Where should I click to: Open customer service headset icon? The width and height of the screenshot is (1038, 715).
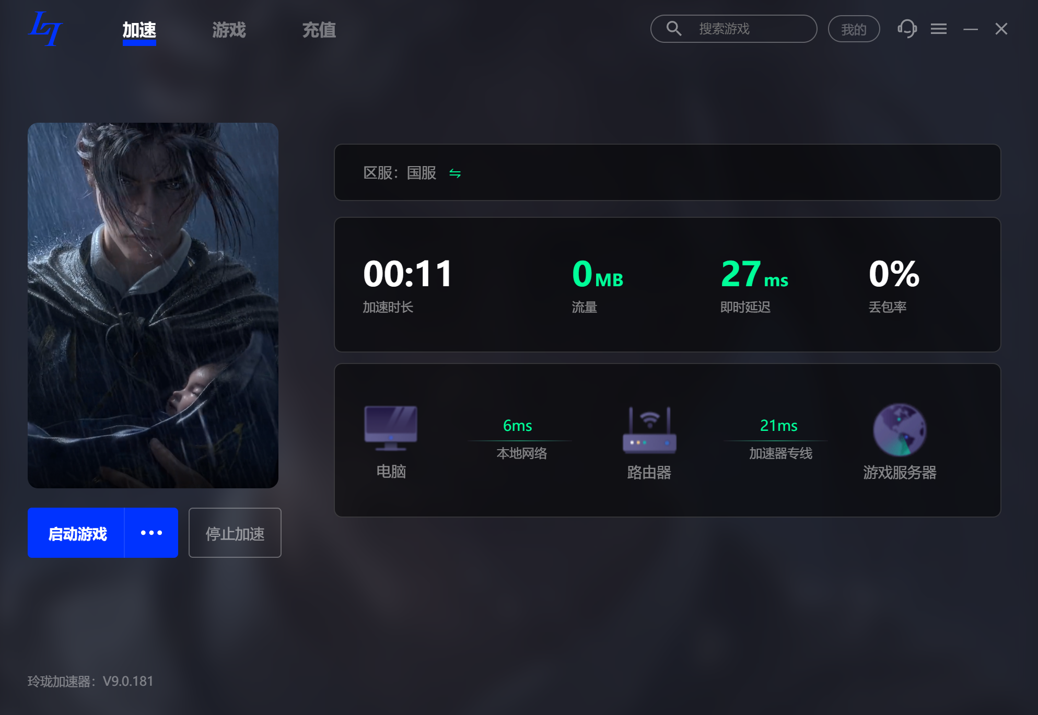click(x=907, y=29)
